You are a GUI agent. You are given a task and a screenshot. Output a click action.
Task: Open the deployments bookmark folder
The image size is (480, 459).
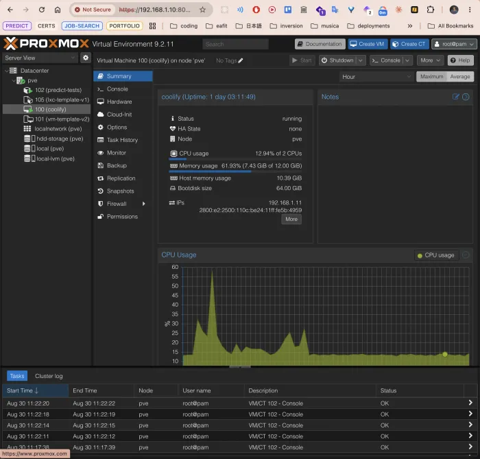pos(368,26)
